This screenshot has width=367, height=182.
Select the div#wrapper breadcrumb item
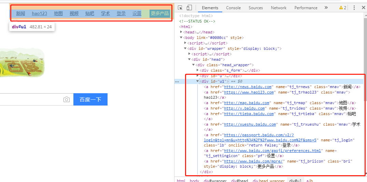(215, 181)
